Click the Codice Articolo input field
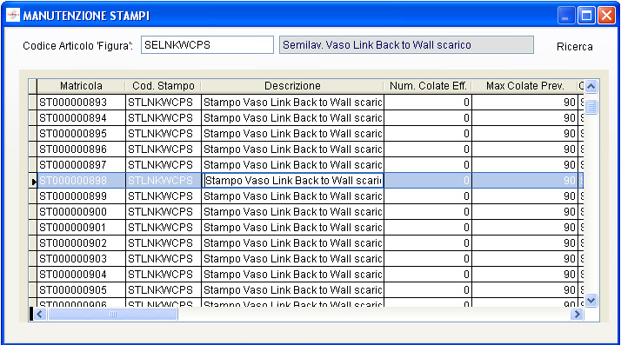The height and width of the screenshot is (345, 621). [207, 44]
